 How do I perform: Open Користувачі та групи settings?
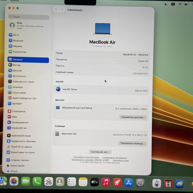(x=21, y=152)
